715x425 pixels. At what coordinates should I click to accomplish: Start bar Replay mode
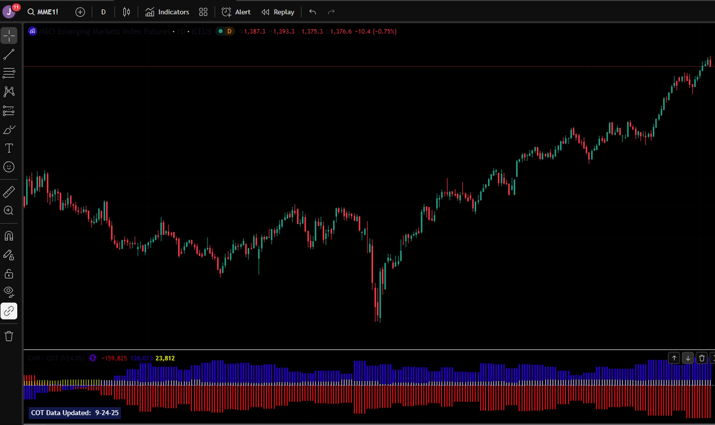(278, 12)
